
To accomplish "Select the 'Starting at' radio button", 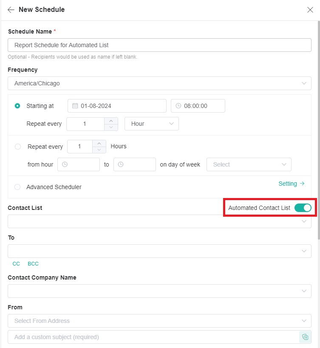I will click(17, 106).
